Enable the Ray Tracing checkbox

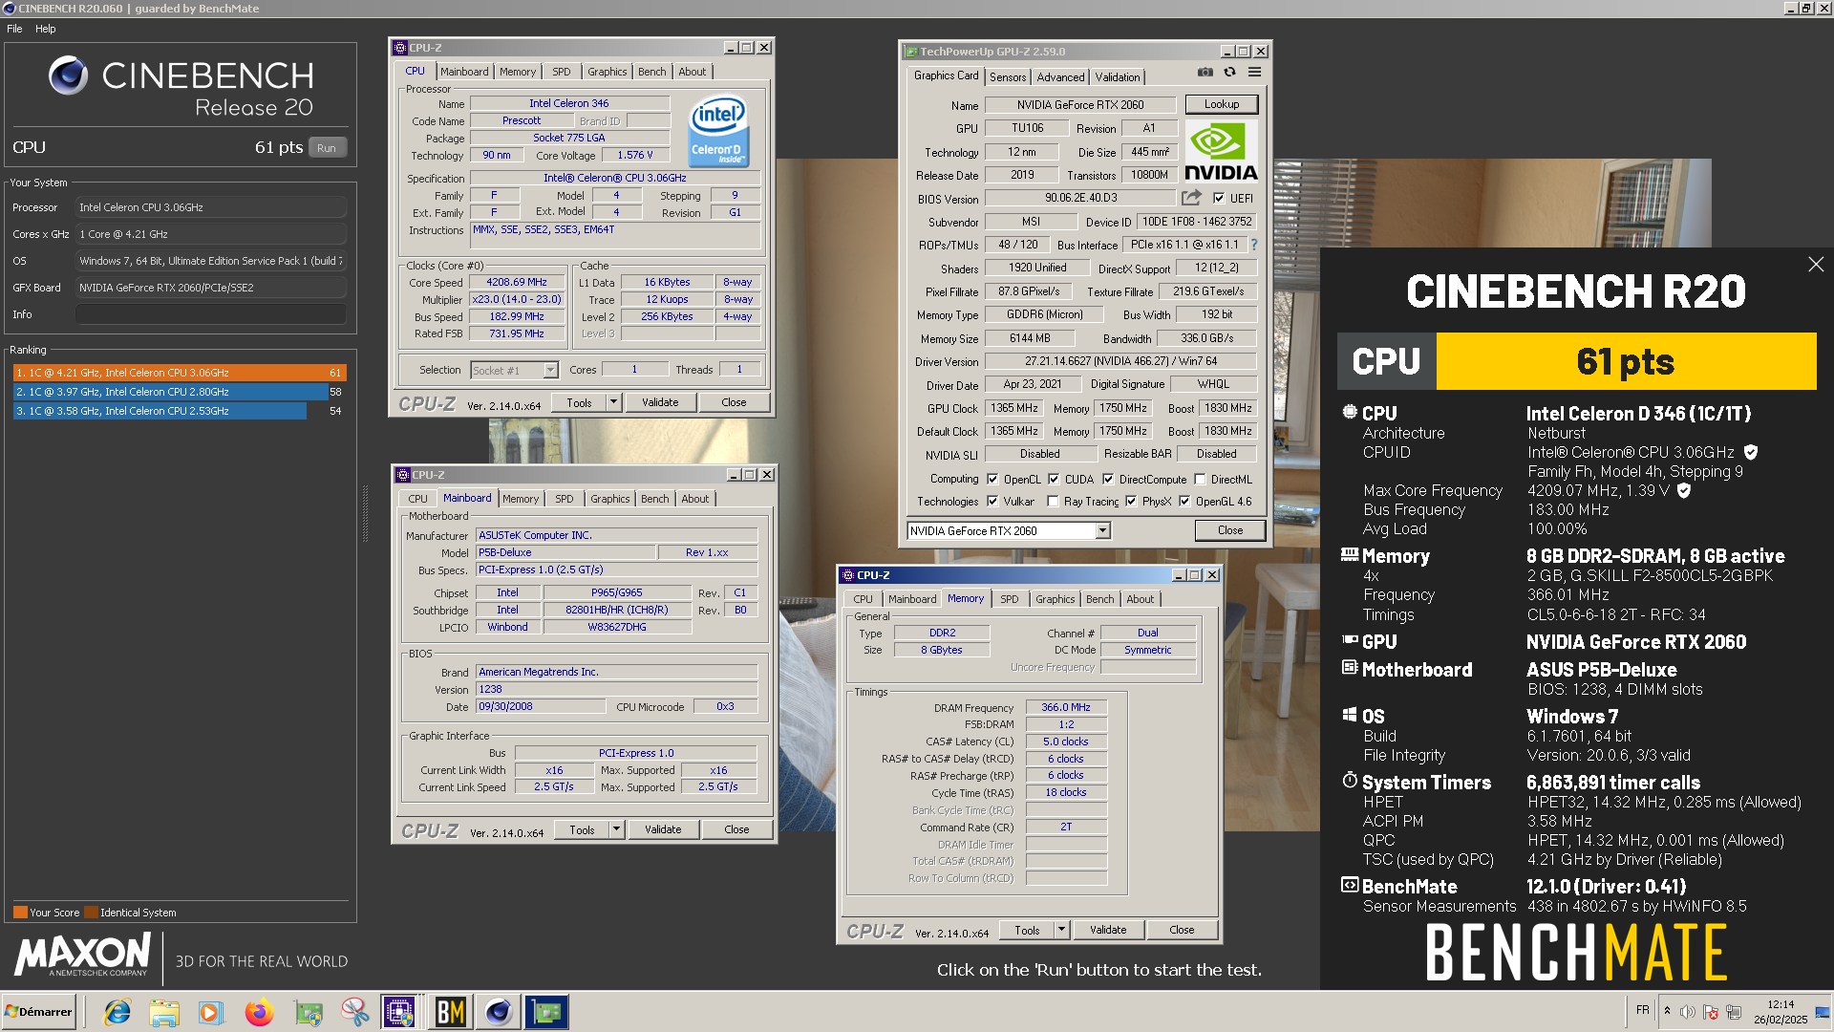tap(1053, 502)
